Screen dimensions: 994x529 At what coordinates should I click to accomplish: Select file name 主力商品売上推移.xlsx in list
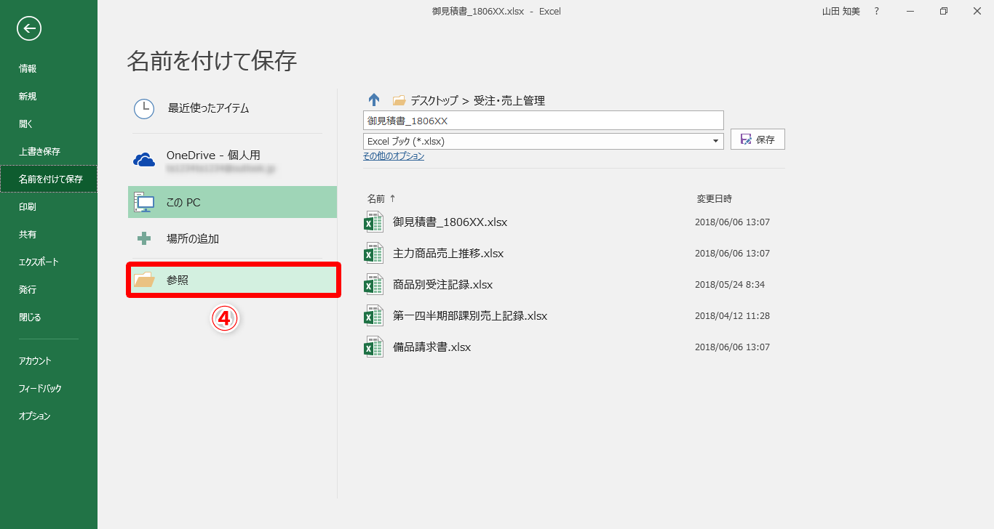[448, 253]
